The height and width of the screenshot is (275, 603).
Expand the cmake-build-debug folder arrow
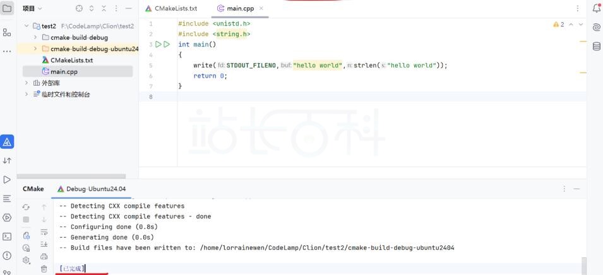(x=35, y=37)
